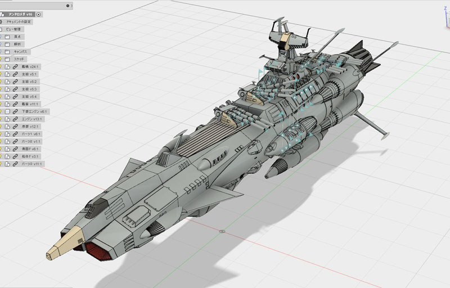This screenshot has width=450, height=288.
Task: Click the component icon of the 主砲 v5:1 row
Action: pos(8,74)
